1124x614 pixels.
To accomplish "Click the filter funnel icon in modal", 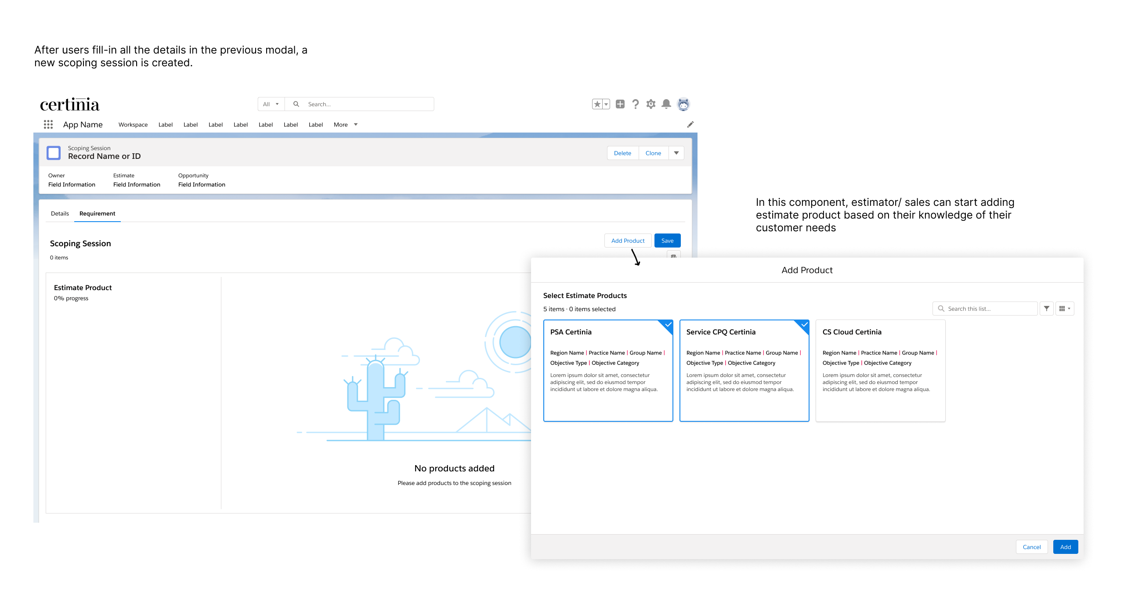I will [x=1046, y=309].
